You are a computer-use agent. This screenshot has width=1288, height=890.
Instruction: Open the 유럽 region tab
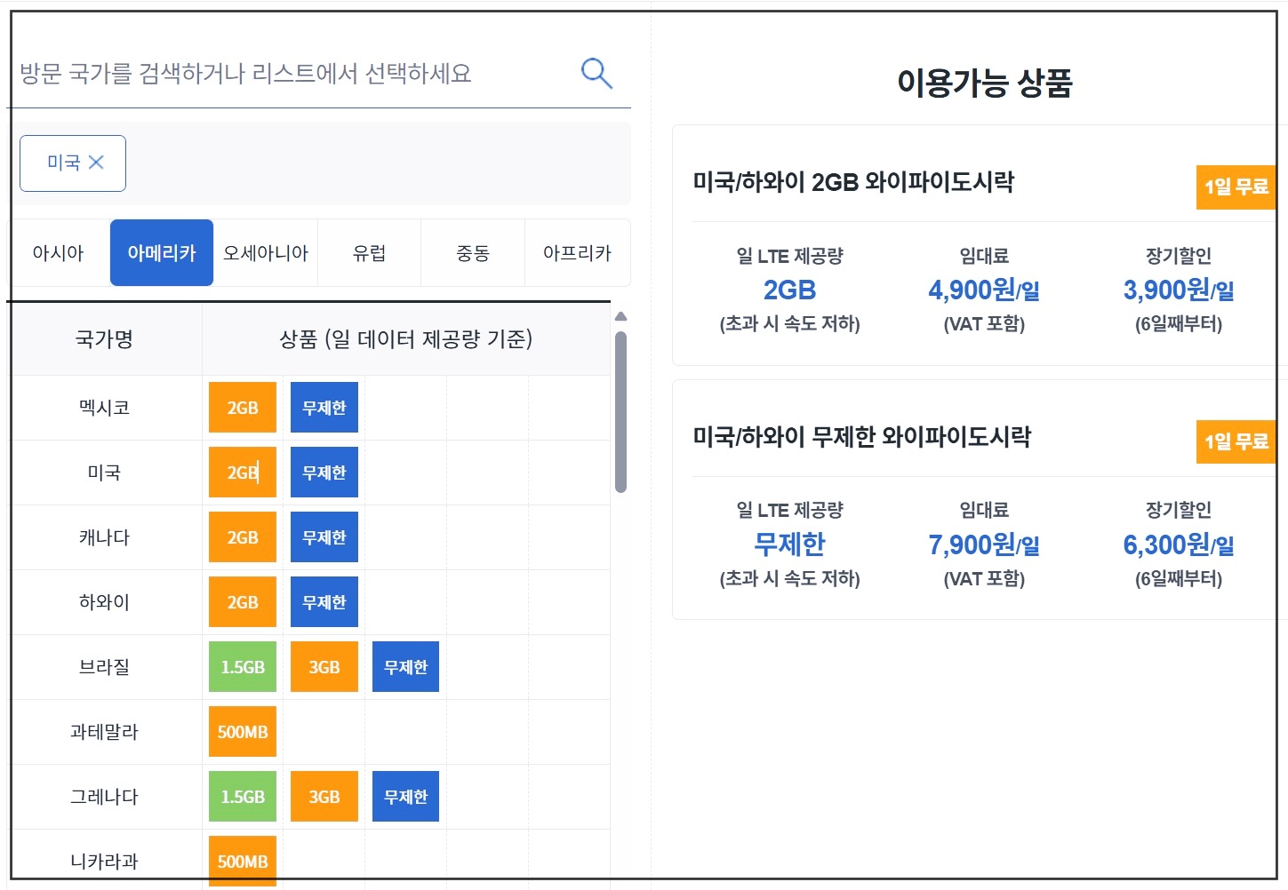pyautogui.click(x=369, y=252)
